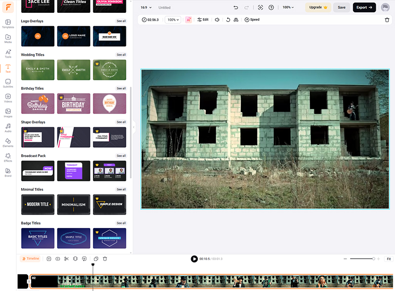The image size is (395, 291).
Task: Click the rotate icon in clip toolbar
Action: pyautogui.click(x=228, y=20)
